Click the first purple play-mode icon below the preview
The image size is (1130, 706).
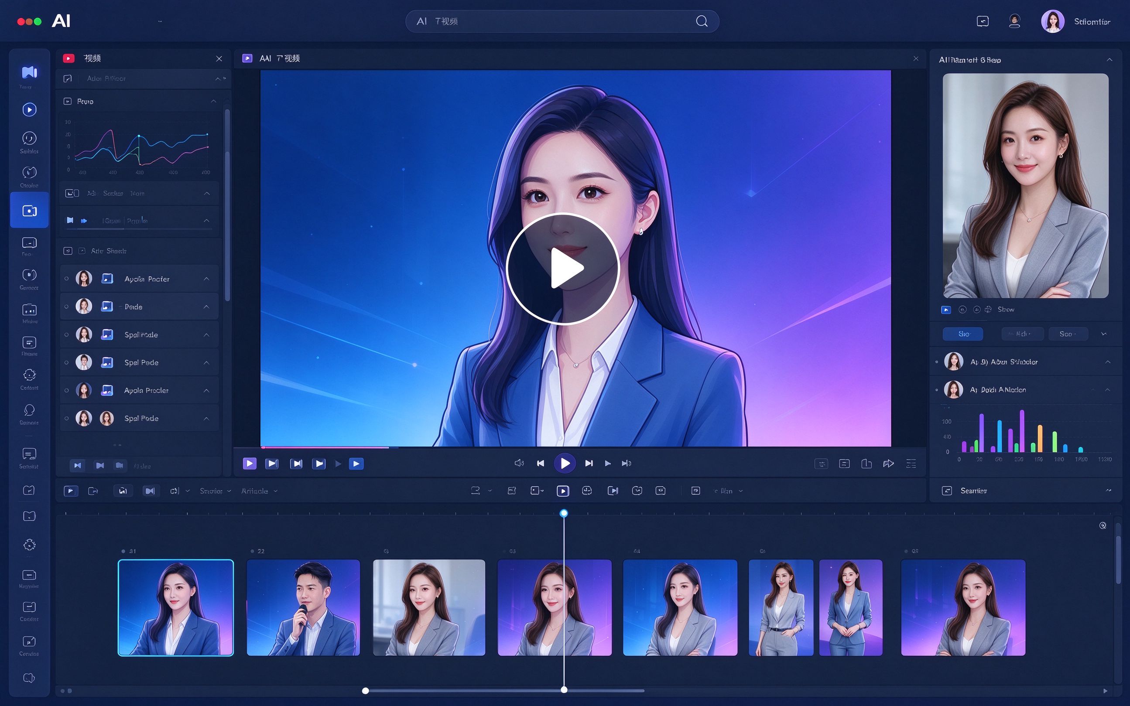point(250,463)
